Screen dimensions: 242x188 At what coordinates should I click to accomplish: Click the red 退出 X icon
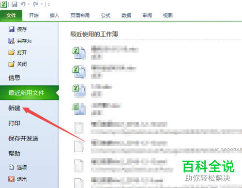point(11,179)
